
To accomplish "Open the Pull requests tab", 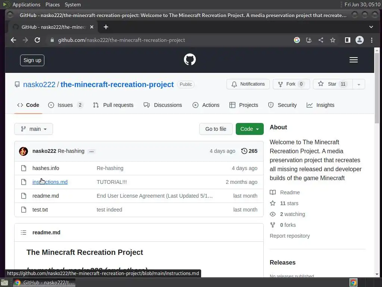I will pyautogui.click(x=113, y=105).
